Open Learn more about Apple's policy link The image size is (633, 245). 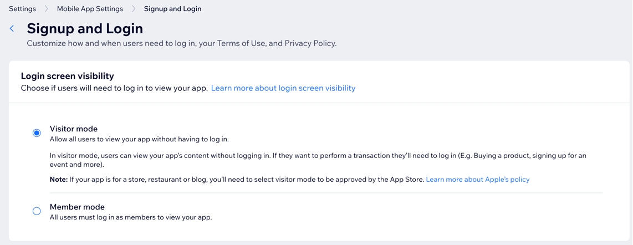[477, 180]
